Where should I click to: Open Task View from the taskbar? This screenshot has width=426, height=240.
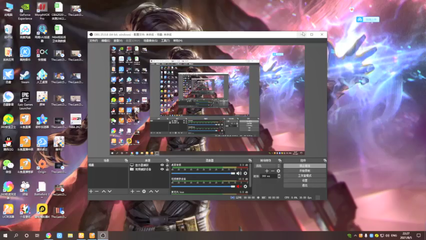(37, 235)
